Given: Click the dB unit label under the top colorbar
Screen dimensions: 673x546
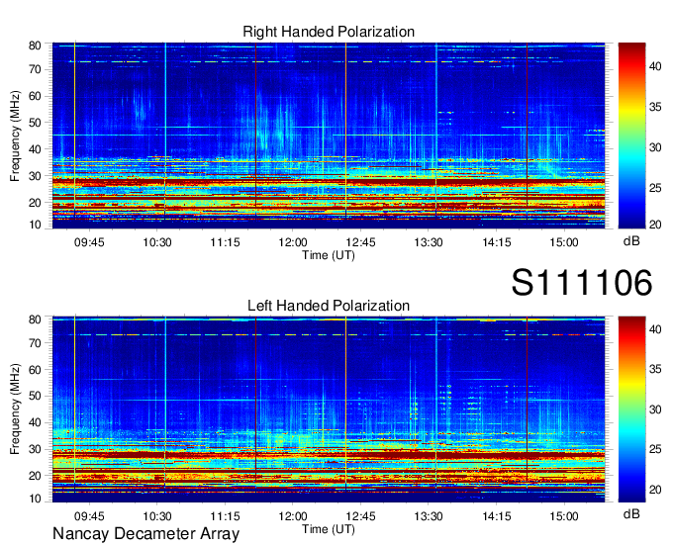Looking at the screenshot, I should tap(631, 241).
